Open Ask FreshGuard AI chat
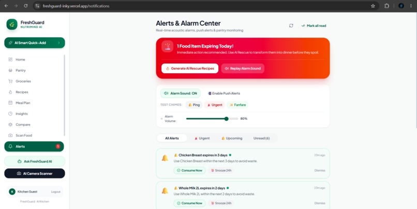This screenshot has height=209, width=417. pos(35,161)
